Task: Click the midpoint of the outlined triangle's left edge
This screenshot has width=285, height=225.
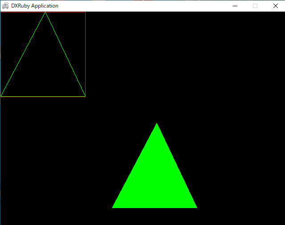Action: [23, 54]
